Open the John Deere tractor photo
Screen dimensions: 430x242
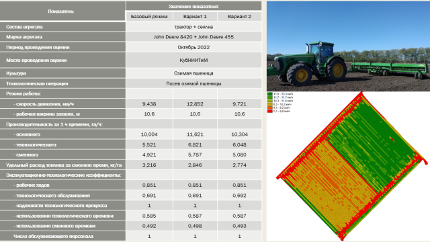pyautogui.click(x=348, y=46)
